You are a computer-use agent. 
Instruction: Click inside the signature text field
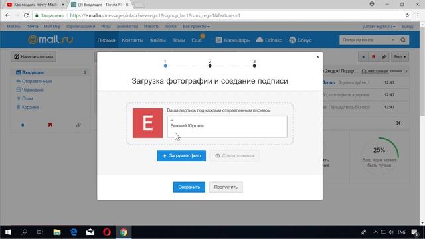[227, 127]
